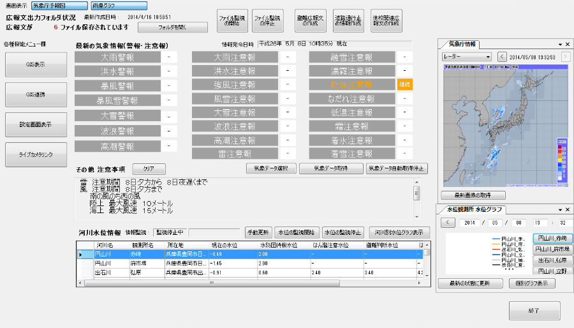Open panel options arrow for 水位観測所 水位グラフ

[560, 210]
